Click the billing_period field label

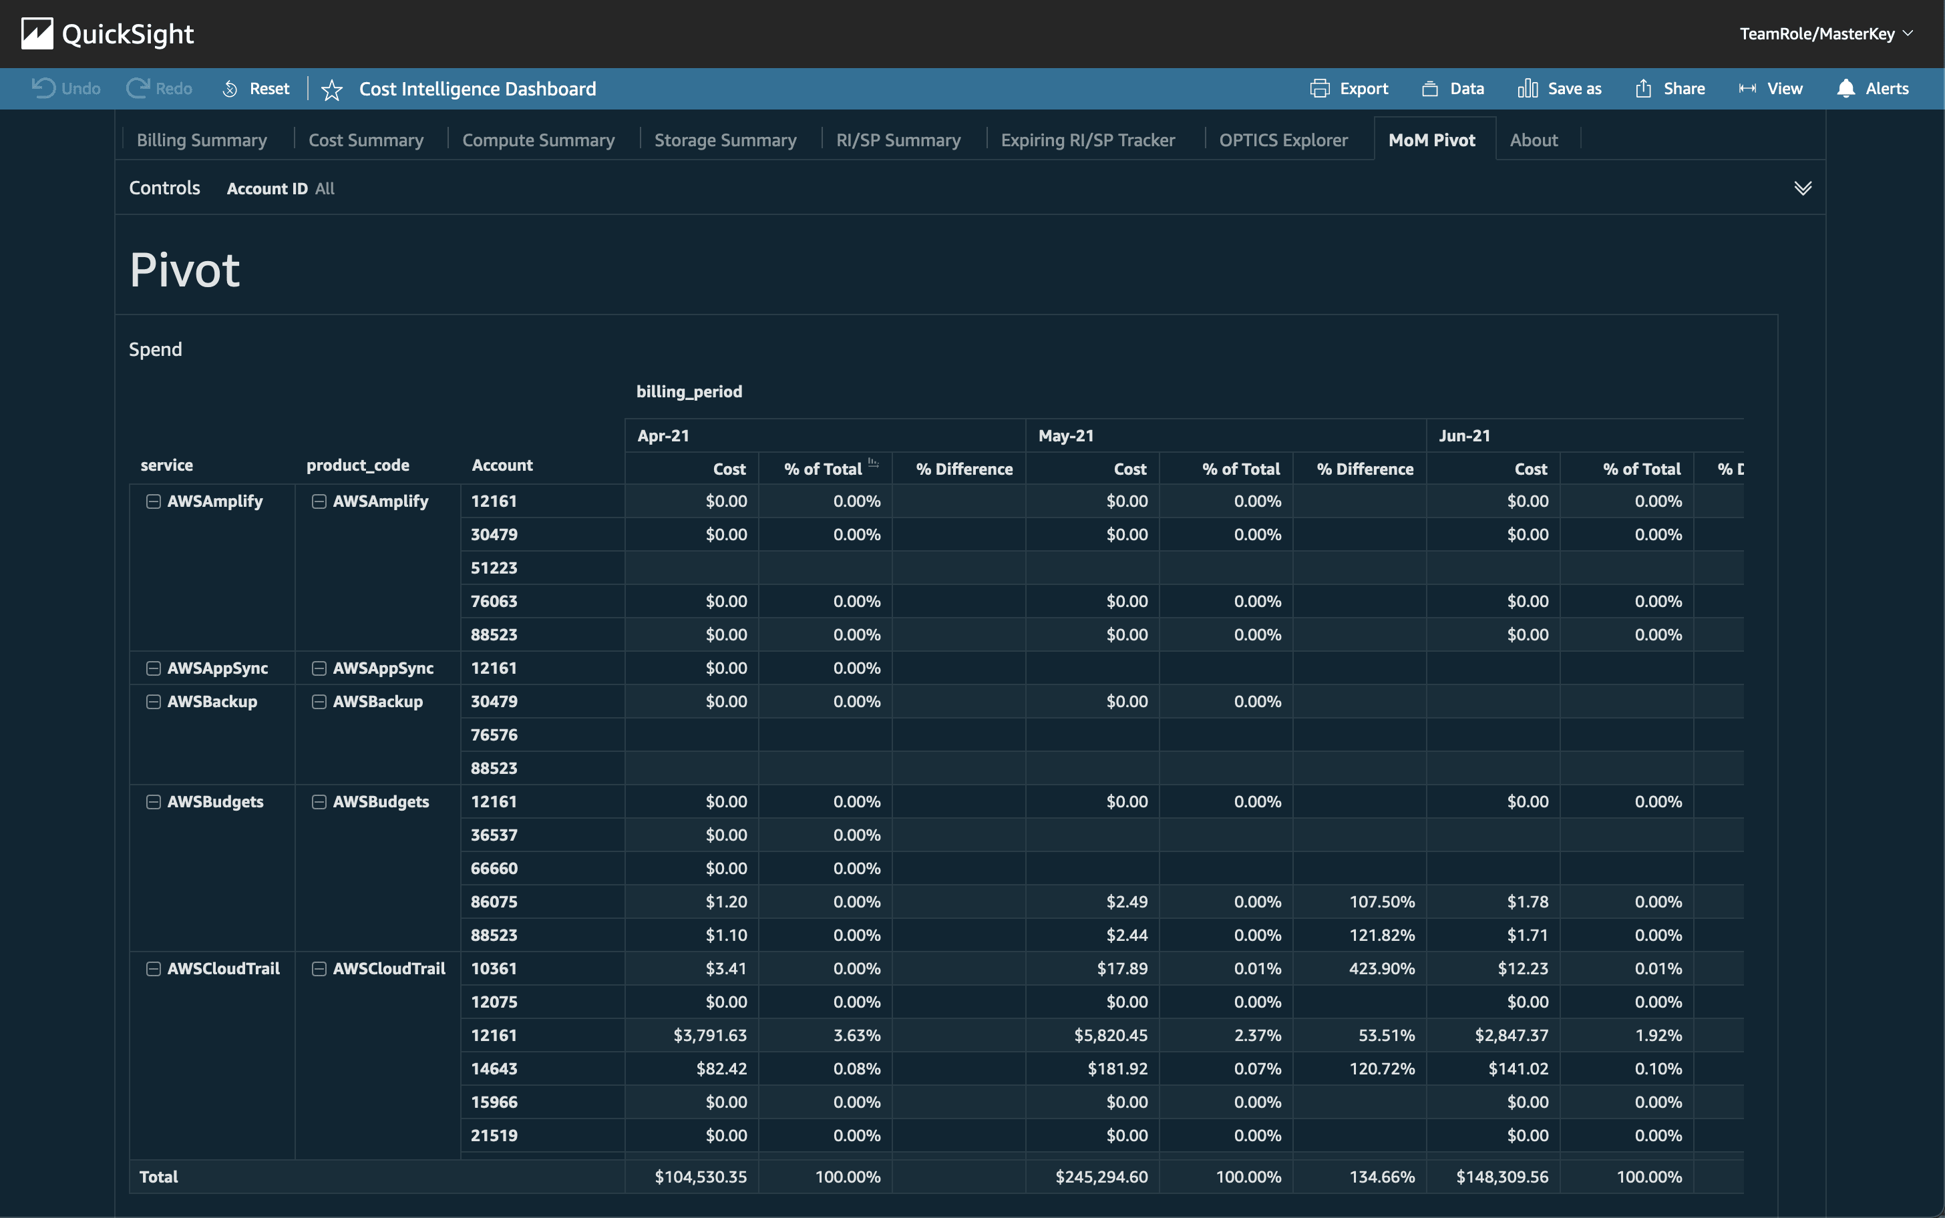689,391
